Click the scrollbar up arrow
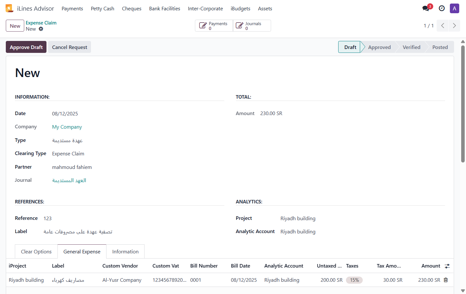The height and width of the screenshot is (294, 466). pyautogui.click(x=463, y=42)
